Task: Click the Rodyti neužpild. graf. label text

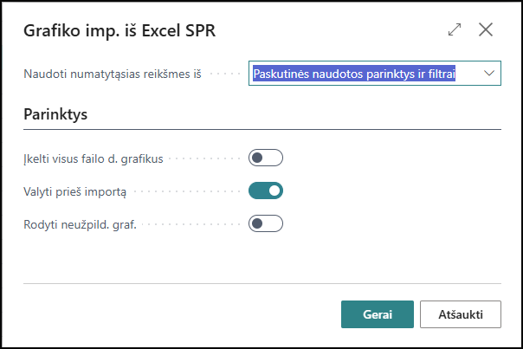Action: (80, 224)
